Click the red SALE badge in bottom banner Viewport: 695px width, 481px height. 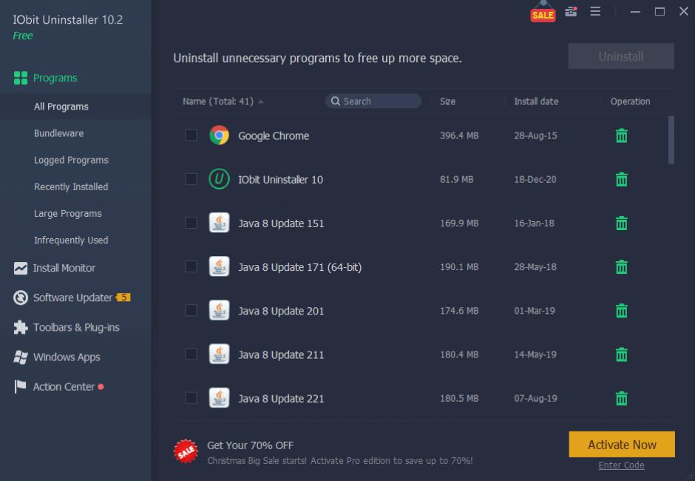click(186, 451)
